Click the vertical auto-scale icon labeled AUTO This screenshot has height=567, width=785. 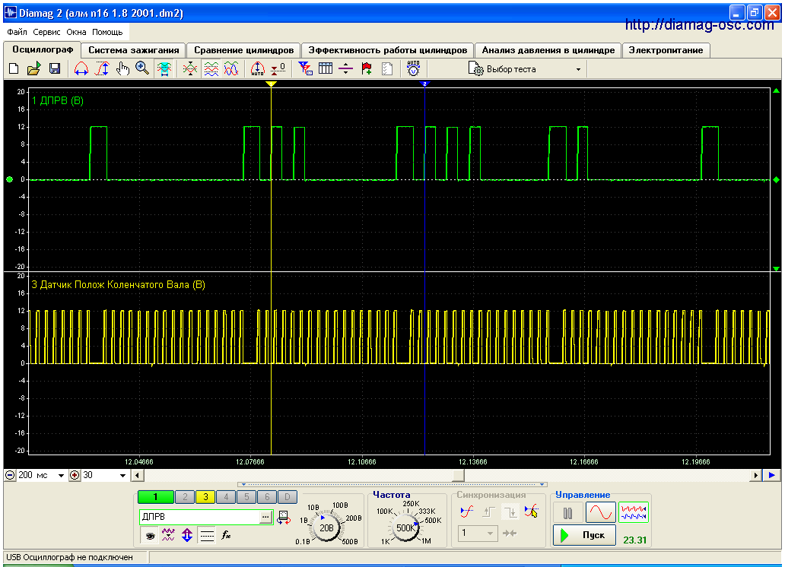click(257, 69)
